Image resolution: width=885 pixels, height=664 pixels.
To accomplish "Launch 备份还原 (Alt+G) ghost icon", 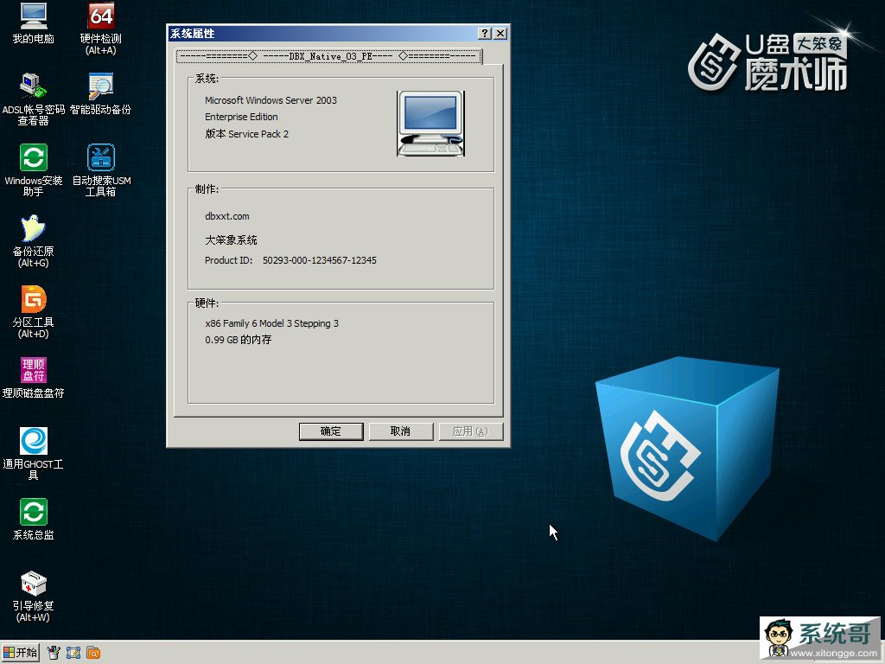I will 34,241.
